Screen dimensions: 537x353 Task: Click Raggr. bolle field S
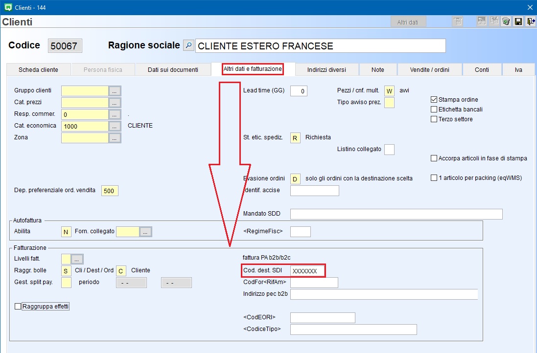66,270
